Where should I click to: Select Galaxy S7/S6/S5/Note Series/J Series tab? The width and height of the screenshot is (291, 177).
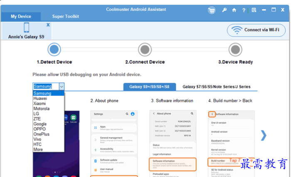(217, 87)
